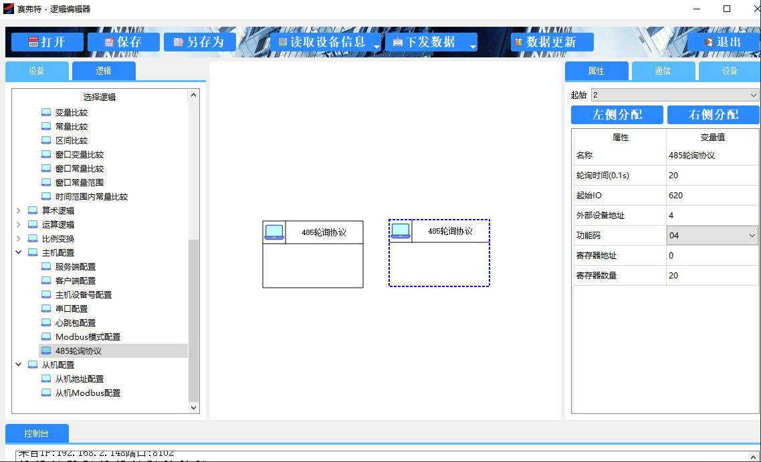Select the 心跳包配置 item icon
Screen dimensions: 761x462
(46, 322)
